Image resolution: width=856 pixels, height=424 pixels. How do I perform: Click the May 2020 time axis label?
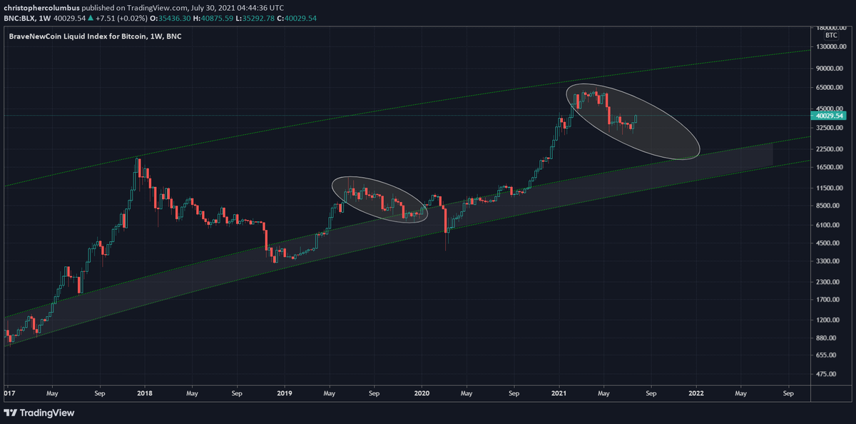pyautogui.click(x=467, y=393)
